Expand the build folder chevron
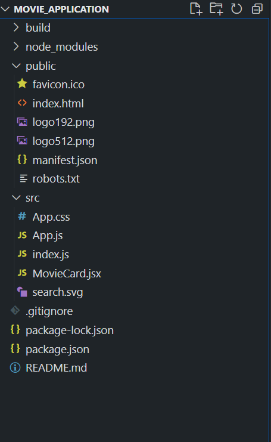Image resolution: width=271 pixels, height=442 pixels. tap(16, 27)
